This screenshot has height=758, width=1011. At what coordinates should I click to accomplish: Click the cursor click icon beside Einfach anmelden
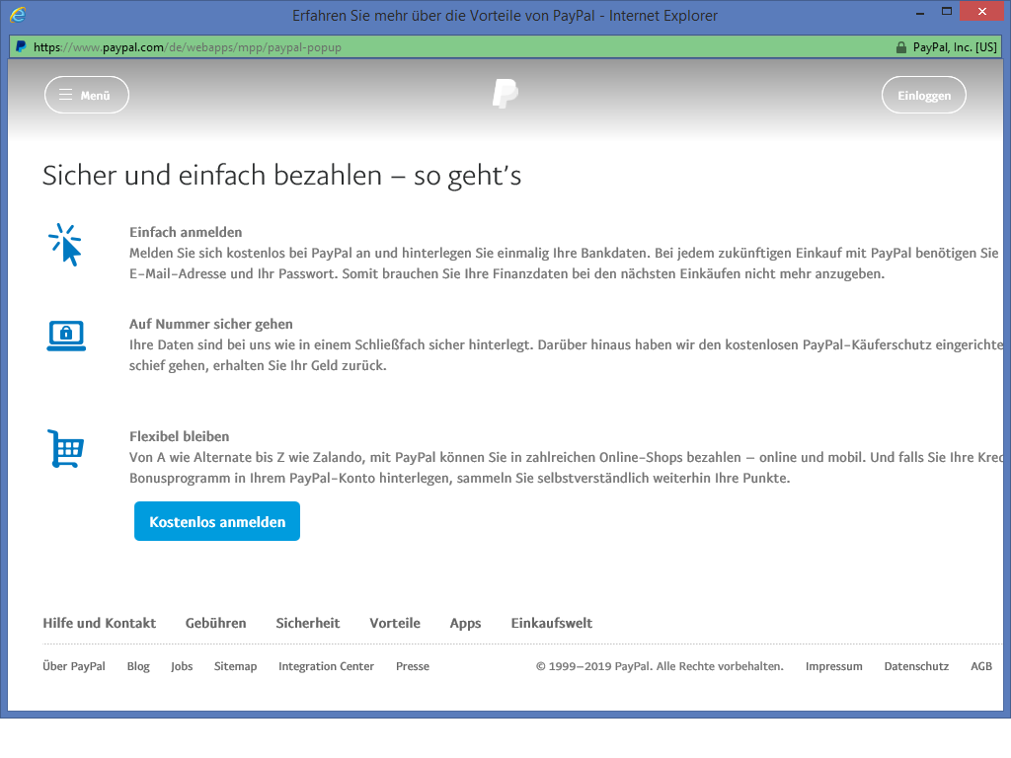pyautogui.click(x=65, y=245)
